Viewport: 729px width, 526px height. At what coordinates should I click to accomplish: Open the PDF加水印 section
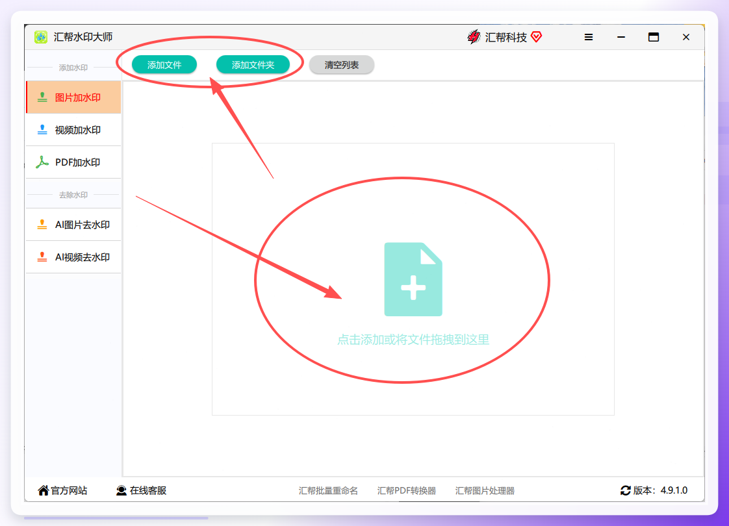coord(73,162)
